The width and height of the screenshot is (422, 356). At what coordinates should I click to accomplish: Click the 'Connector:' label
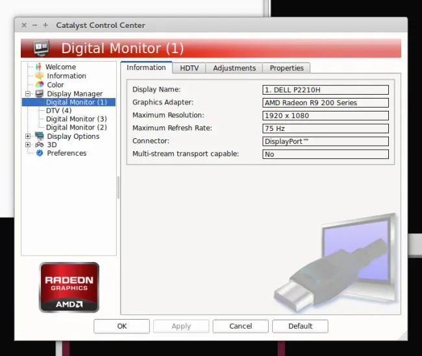[151, 141]
